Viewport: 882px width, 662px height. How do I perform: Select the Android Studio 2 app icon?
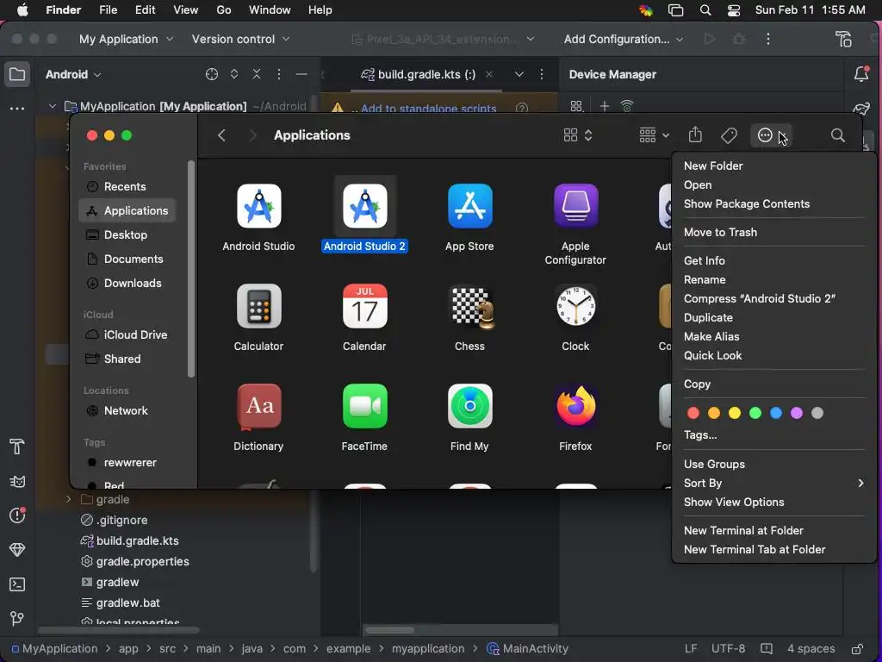(x=364, y=206)
